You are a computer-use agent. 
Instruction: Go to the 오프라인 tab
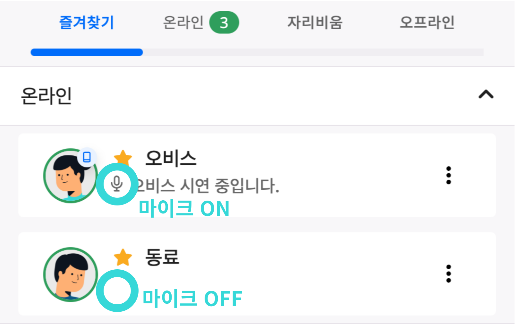point(427,23)
